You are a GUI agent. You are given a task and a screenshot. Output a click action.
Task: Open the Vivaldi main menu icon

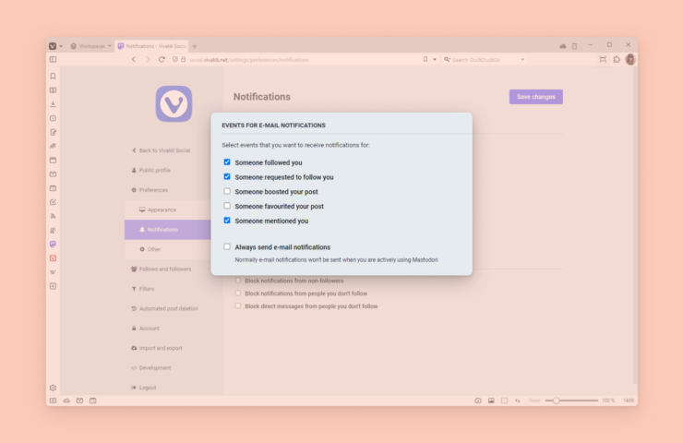pos(53,46)
